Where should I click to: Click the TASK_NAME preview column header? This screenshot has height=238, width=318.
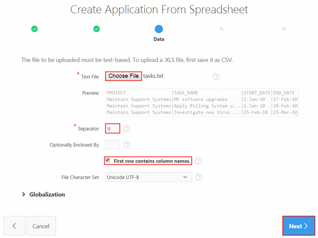(x=186, y=93)
